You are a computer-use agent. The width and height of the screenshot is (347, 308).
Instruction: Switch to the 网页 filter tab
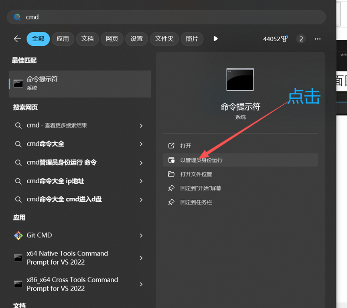point(112,39)
